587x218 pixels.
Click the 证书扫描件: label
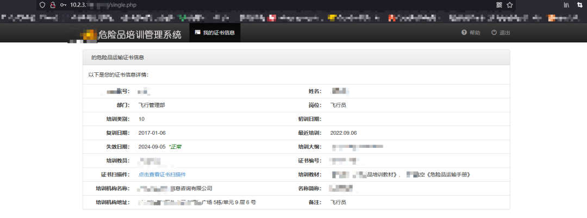coord(115,175)
